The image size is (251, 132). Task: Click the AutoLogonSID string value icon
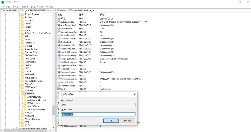pyautogui.click(x=59, y=22)
